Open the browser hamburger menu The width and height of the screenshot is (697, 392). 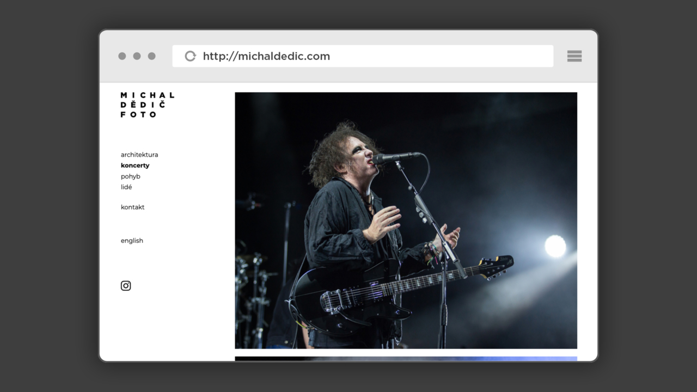574,56
